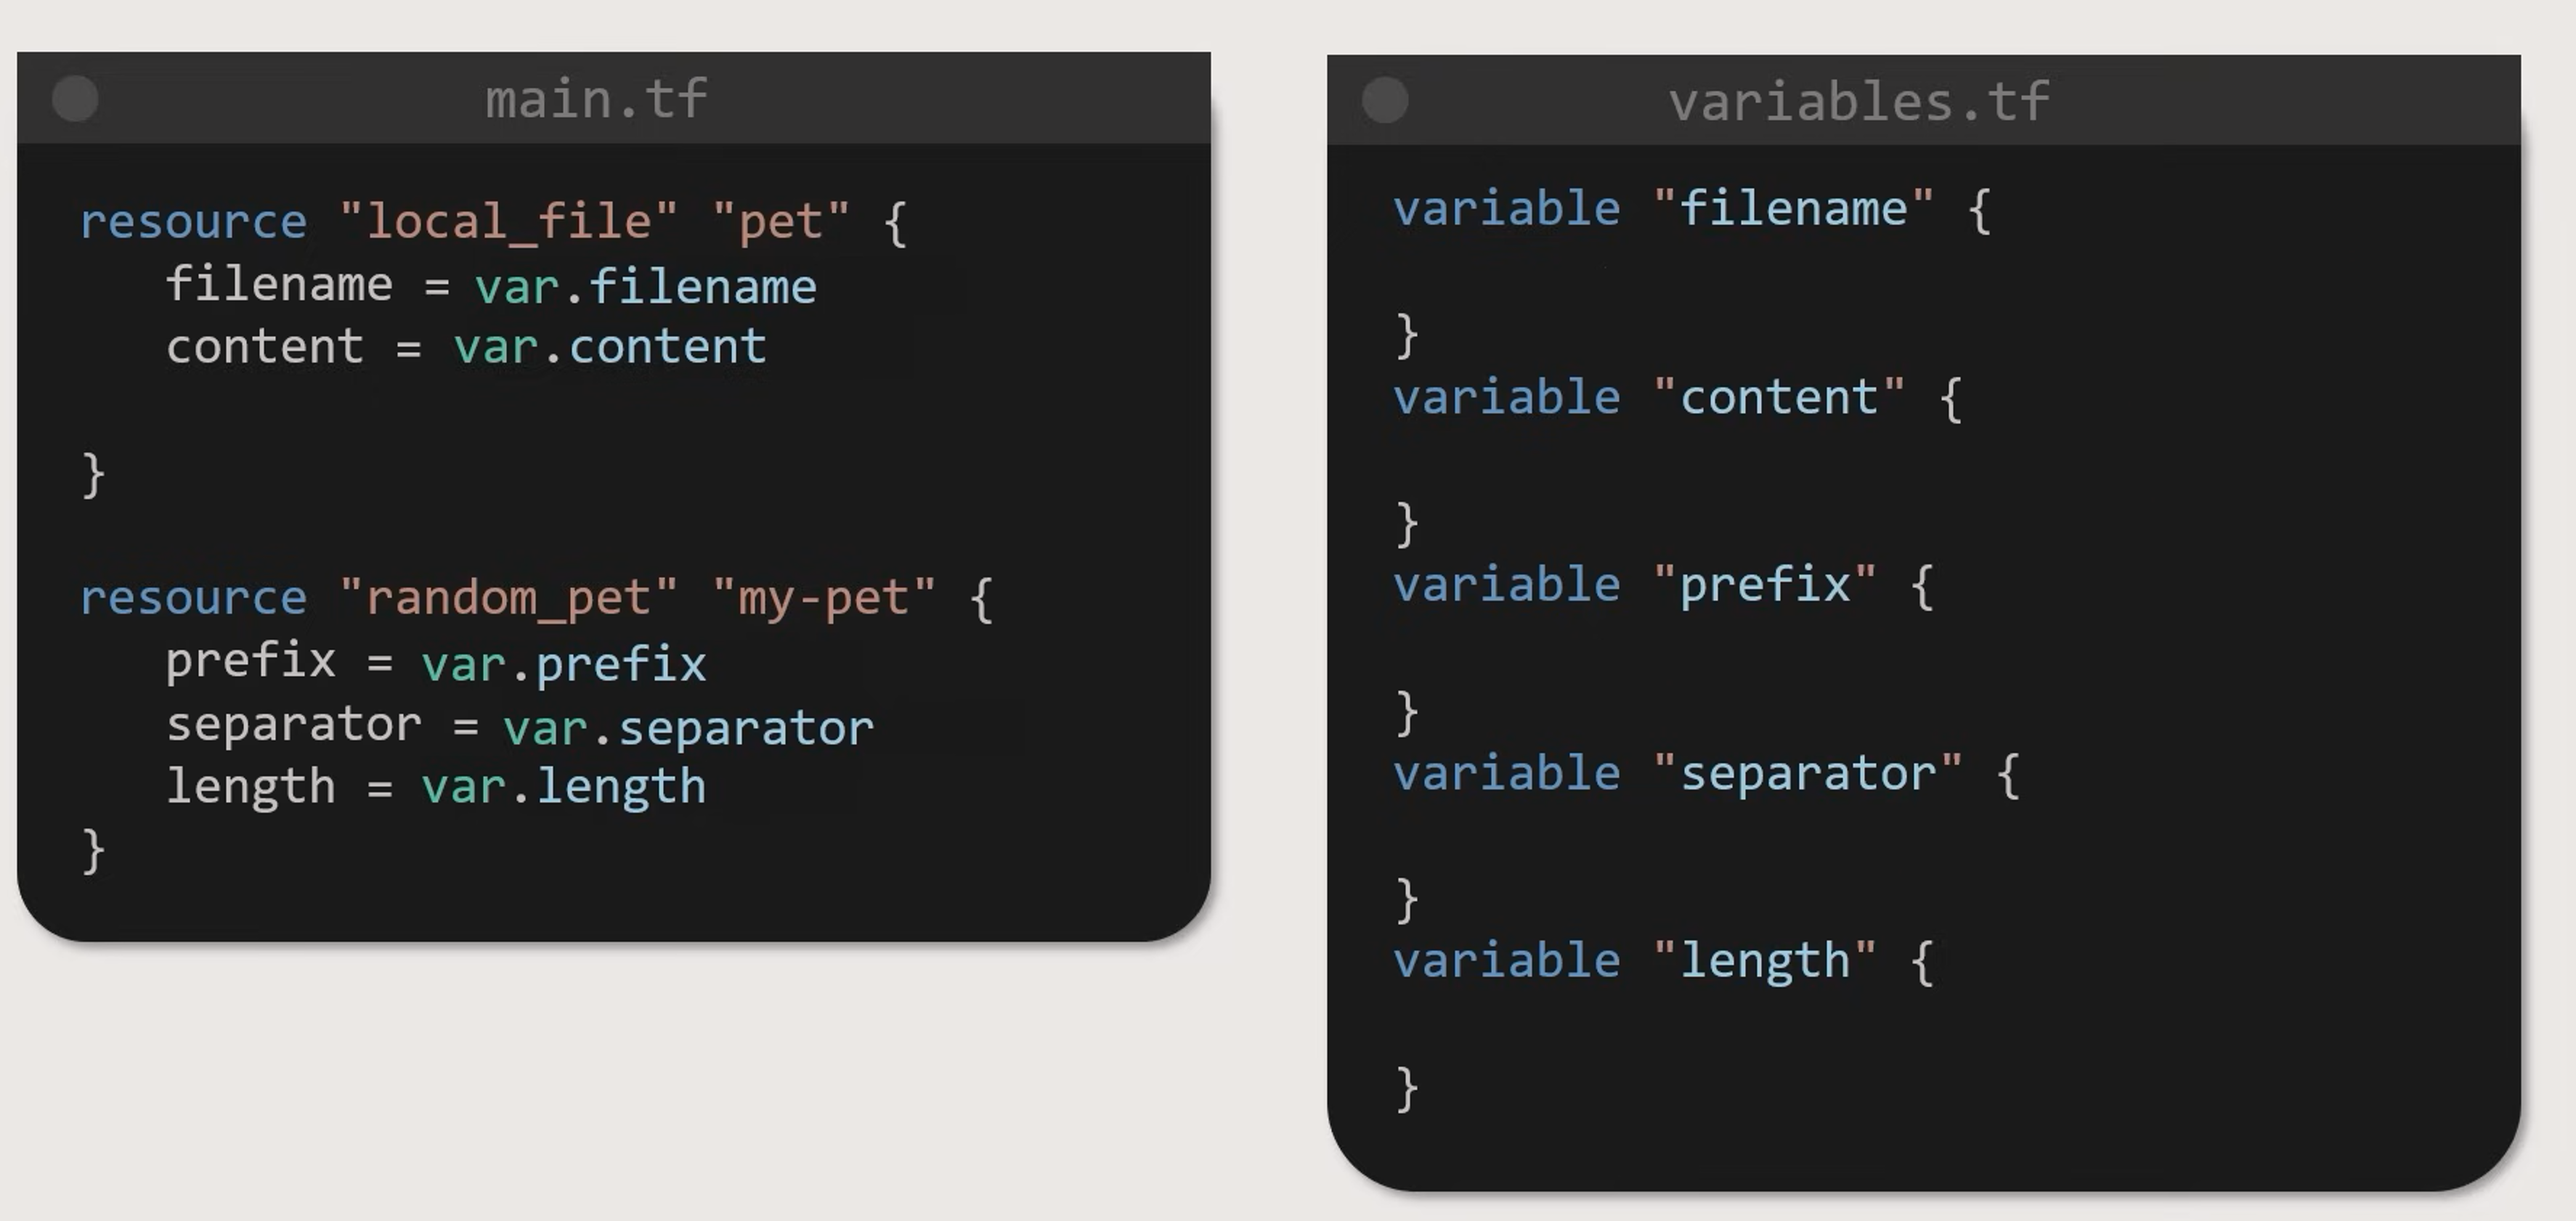Place cursor on variable "prefix" declaration name
The width and height of the screenshot is (2576, 1221).
1765,584
